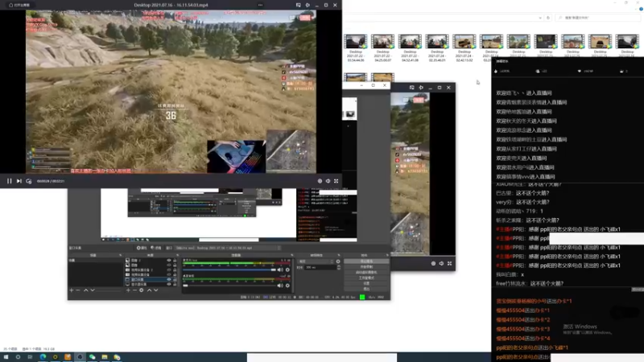644x362 pixels.
Task: Pin front video player on top
Action: pyautogui.click(x=308, y=5)
